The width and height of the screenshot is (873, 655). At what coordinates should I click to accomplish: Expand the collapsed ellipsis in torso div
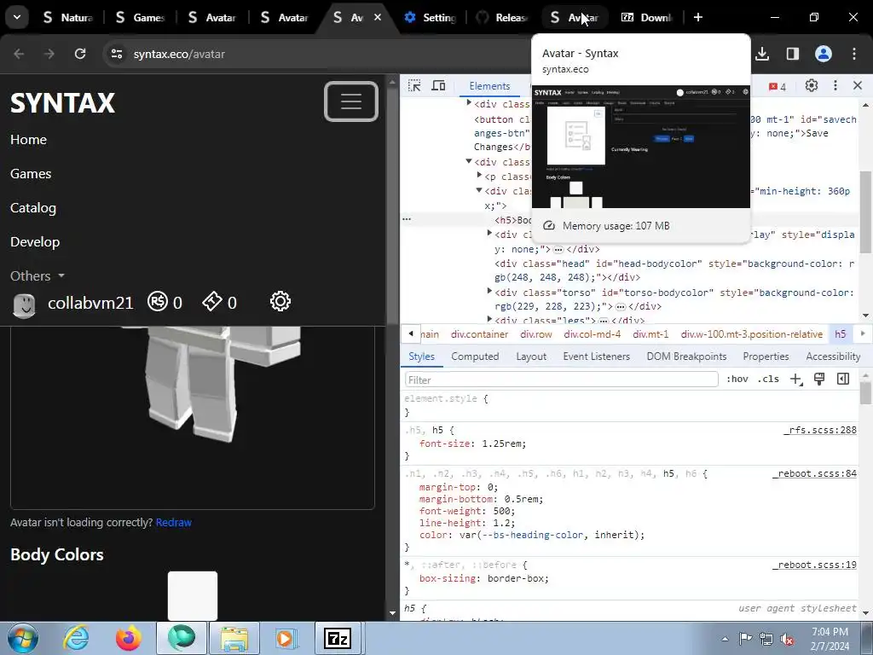click(621, 306)
